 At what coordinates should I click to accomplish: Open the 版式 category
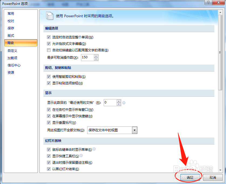11,36
